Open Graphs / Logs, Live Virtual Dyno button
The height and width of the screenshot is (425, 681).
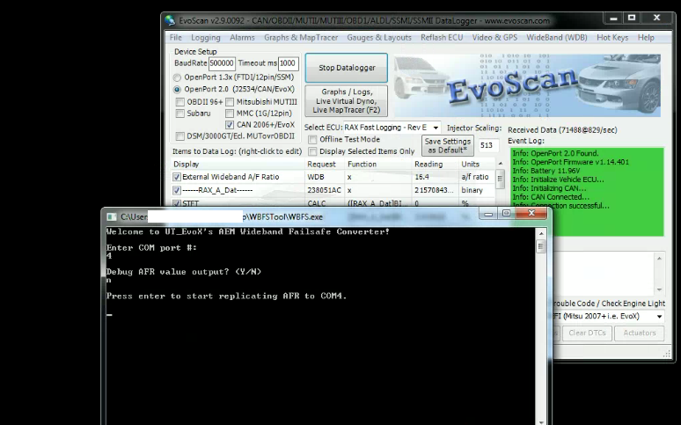click(x=347, y=101)
